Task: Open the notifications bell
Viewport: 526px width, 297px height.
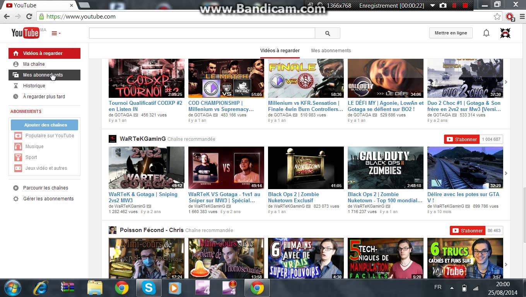Action: tap(486, 33)
